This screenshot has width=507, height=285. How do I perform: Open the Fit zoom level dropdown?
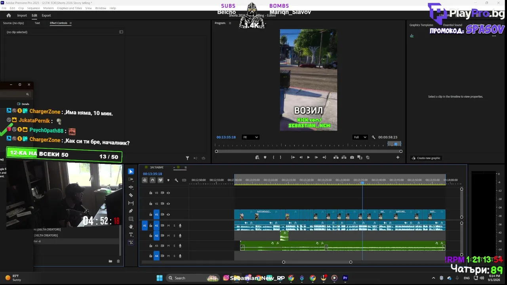coord(250,137)
